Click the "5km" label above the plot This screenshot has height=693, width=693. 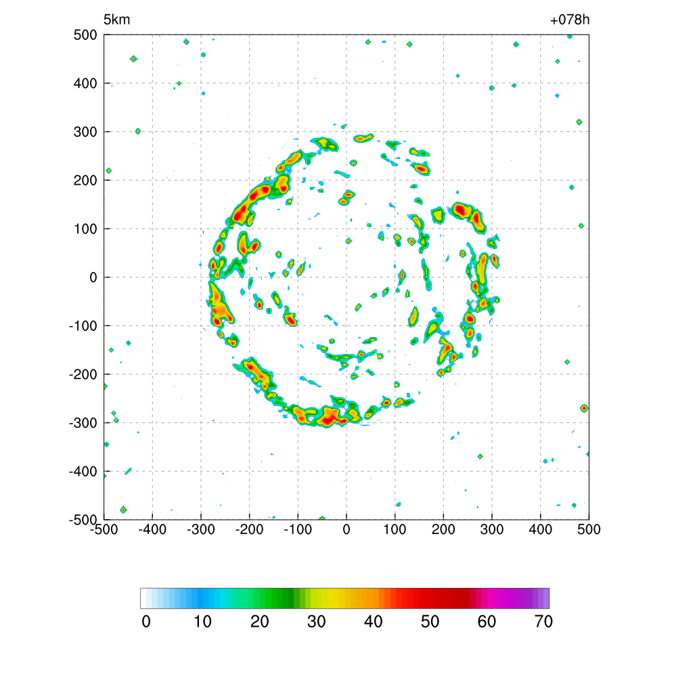click(116, 20)
